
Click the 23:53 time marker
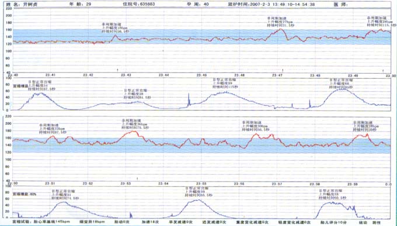tap(126, 184)
